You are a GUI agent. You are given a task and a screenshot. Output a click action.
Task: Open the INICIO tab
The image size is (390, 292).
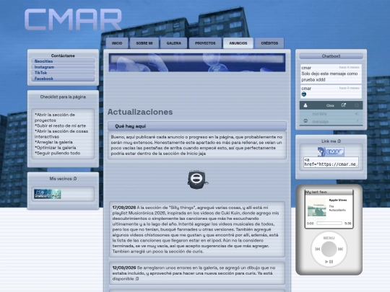117,43
